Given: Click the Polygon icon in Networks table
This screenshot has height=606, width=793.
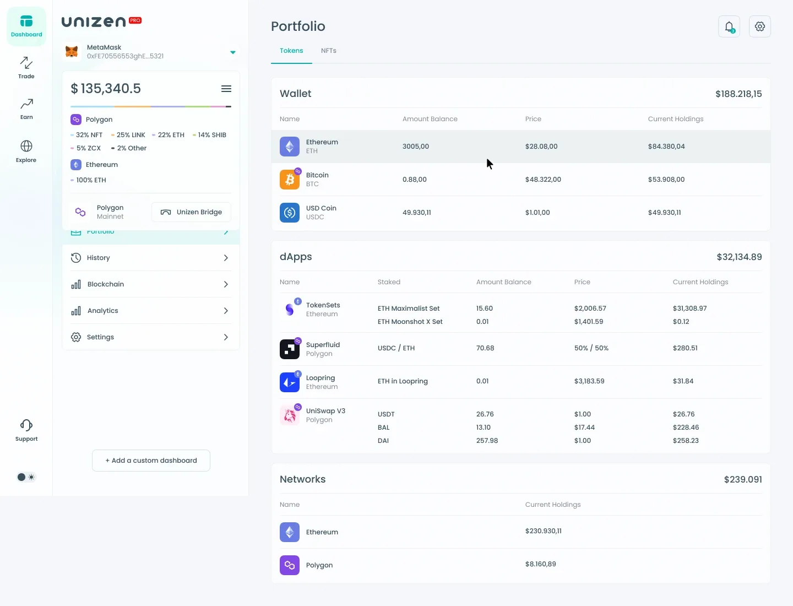Looking at the screenshot, I should pyautogui.click(x=290, y=565).
